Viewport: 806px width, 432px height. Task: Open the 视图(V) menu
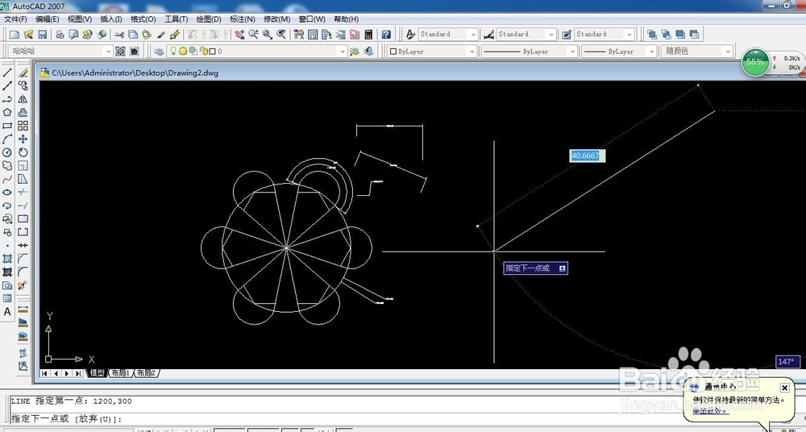click(80, 19)
